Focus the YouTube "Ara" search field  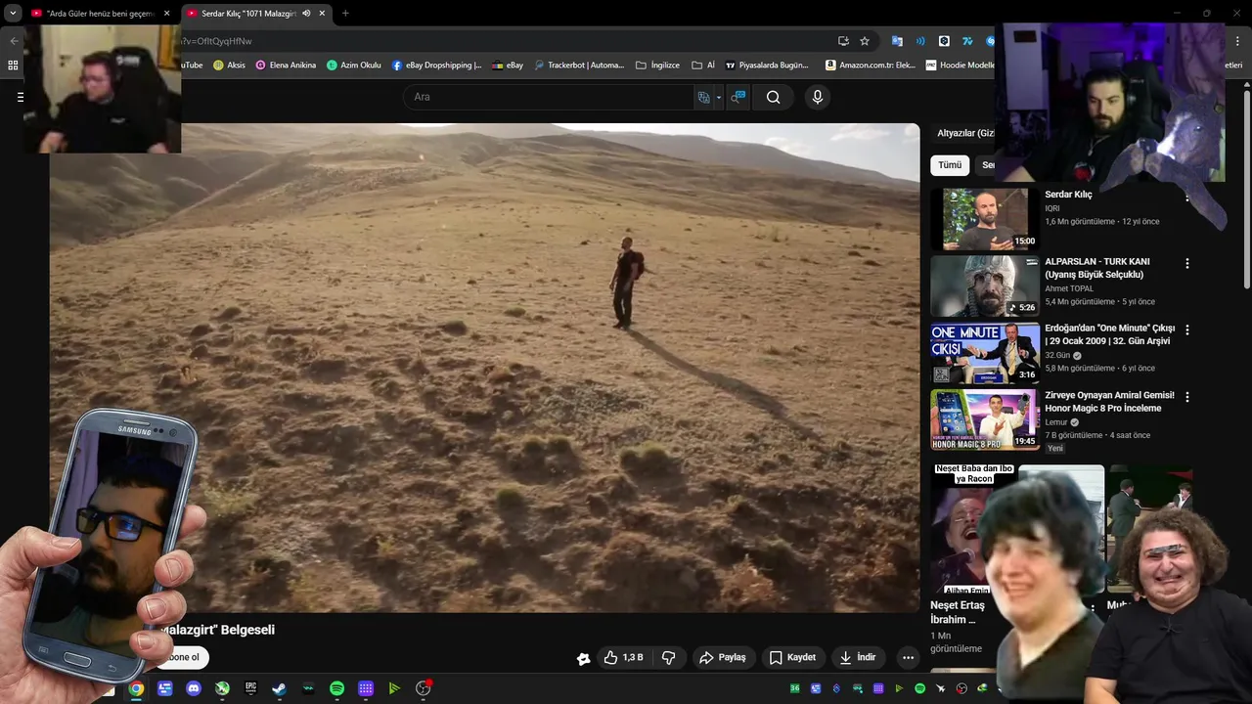tap(548, 97)
